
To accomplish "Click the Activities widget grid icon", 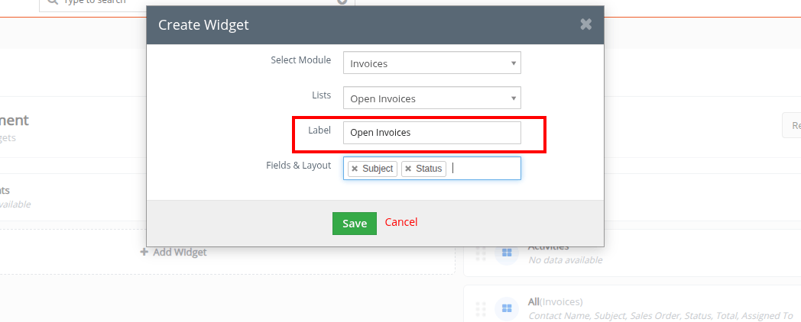I will [507, 253].
